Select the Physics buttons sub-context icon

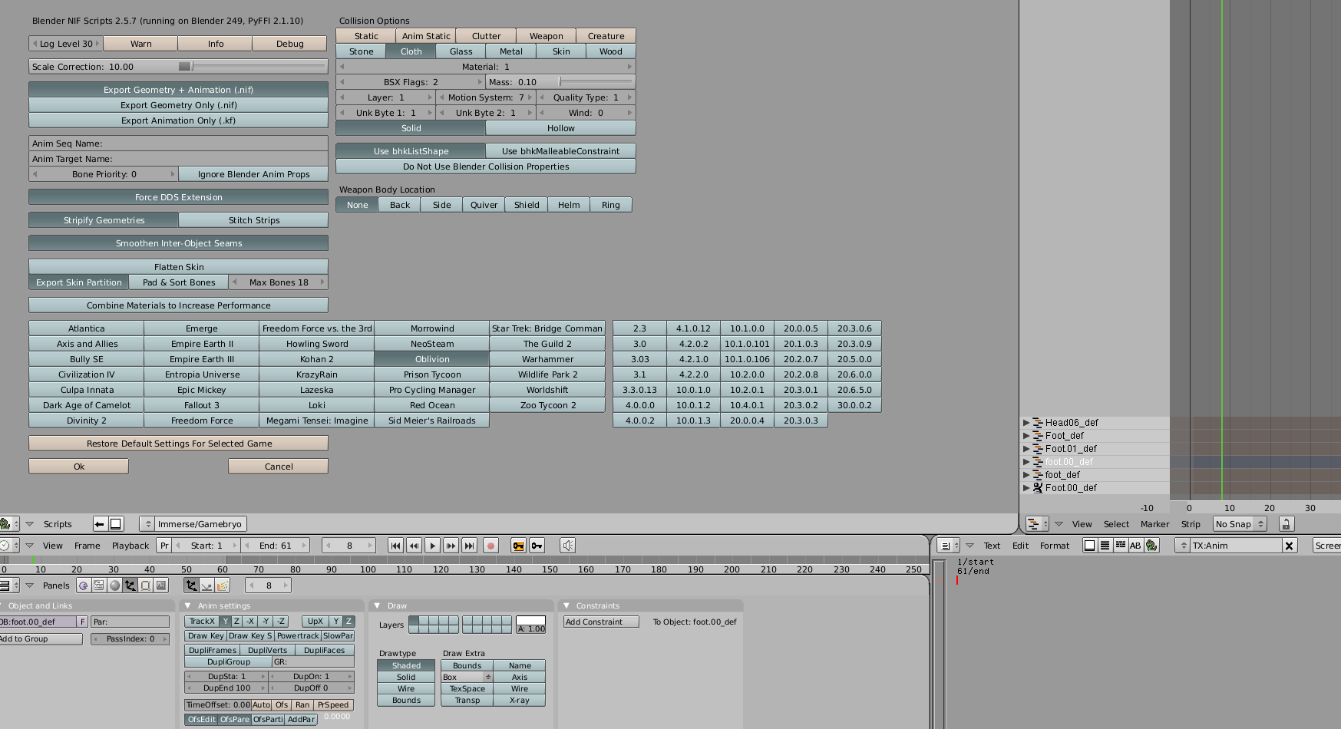pyautogui.click(x=206, y=586)
